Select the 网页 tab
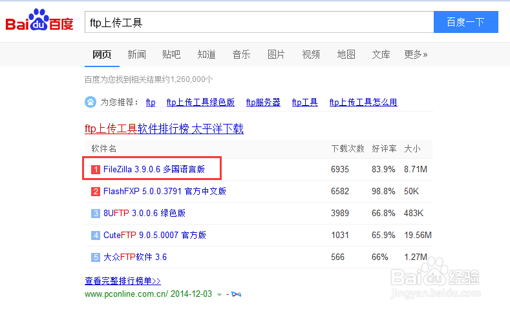 pos(101,54)
